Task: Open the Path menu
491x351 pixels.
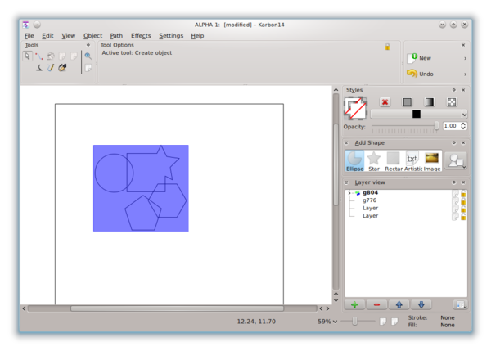Action: click(116, 36)
